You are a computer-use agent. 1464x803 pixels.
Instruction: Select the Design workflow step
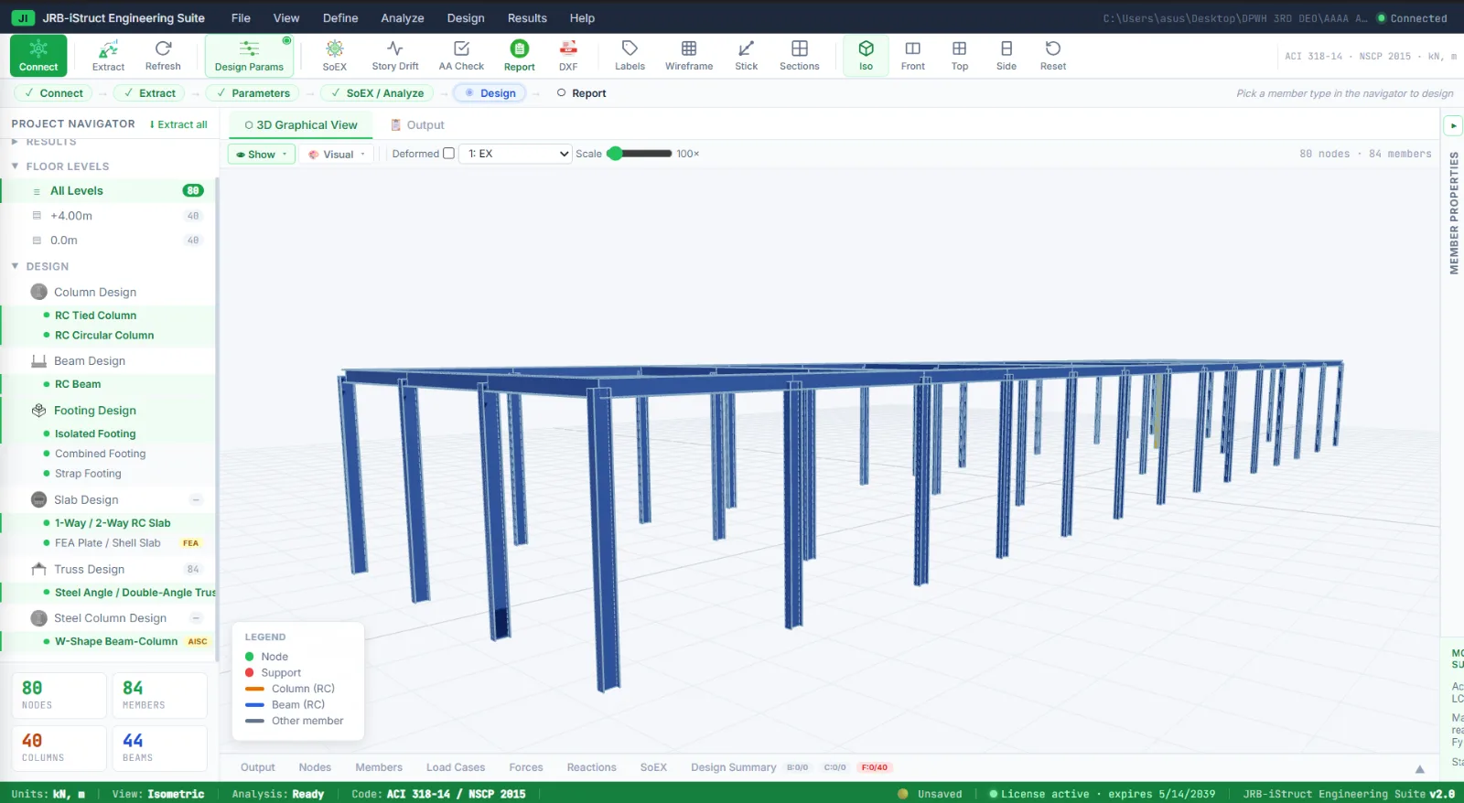point(490,92)
